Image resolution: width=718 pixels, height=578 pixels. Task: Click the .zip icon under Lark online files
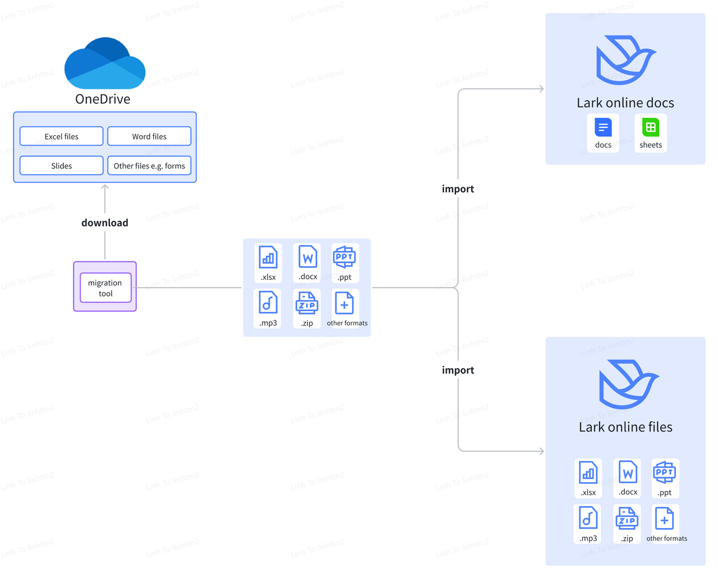pos(627,519)
